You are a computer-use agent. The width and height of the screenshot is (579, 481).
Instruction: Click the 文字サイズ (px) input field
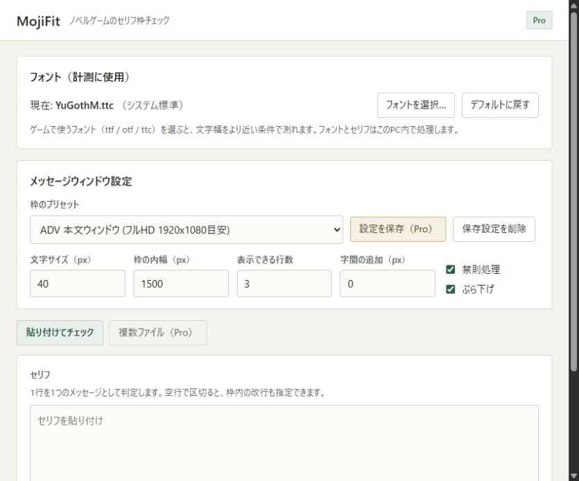78,283
